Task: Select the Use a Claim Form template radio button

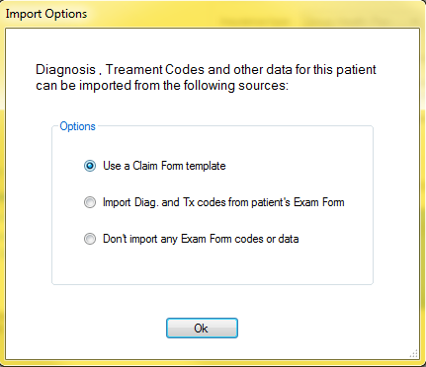Action: point(90,166)
